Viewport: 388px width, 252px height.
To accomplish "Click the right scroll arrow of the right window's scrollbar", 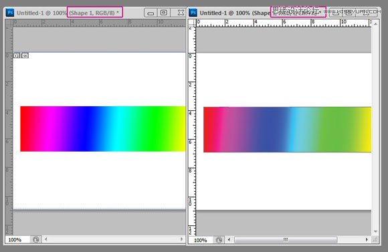I will pyautogui.click(x=367, y=240).
